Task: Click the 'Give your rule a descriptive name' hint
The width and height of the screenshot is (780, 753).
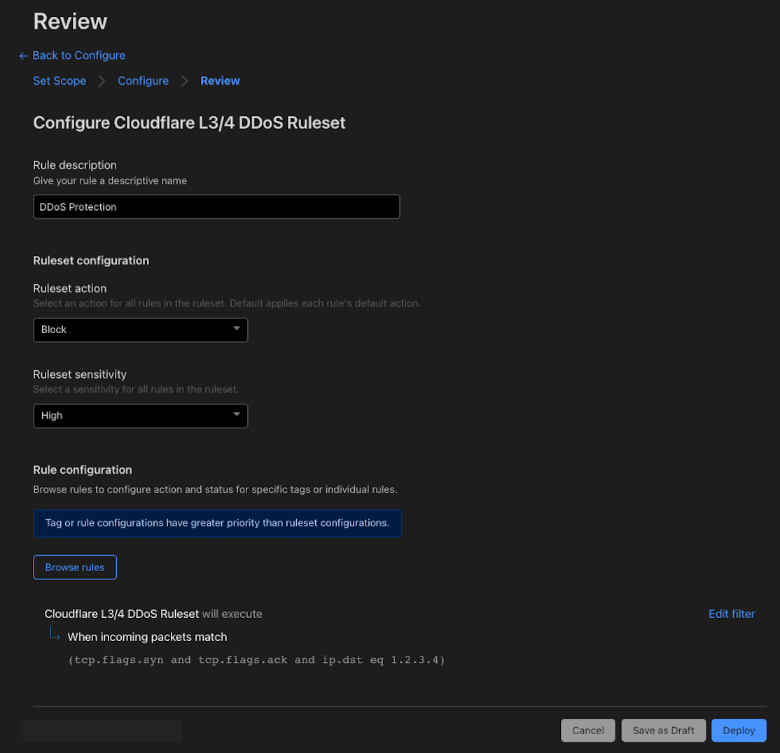Action: [110, 181]
